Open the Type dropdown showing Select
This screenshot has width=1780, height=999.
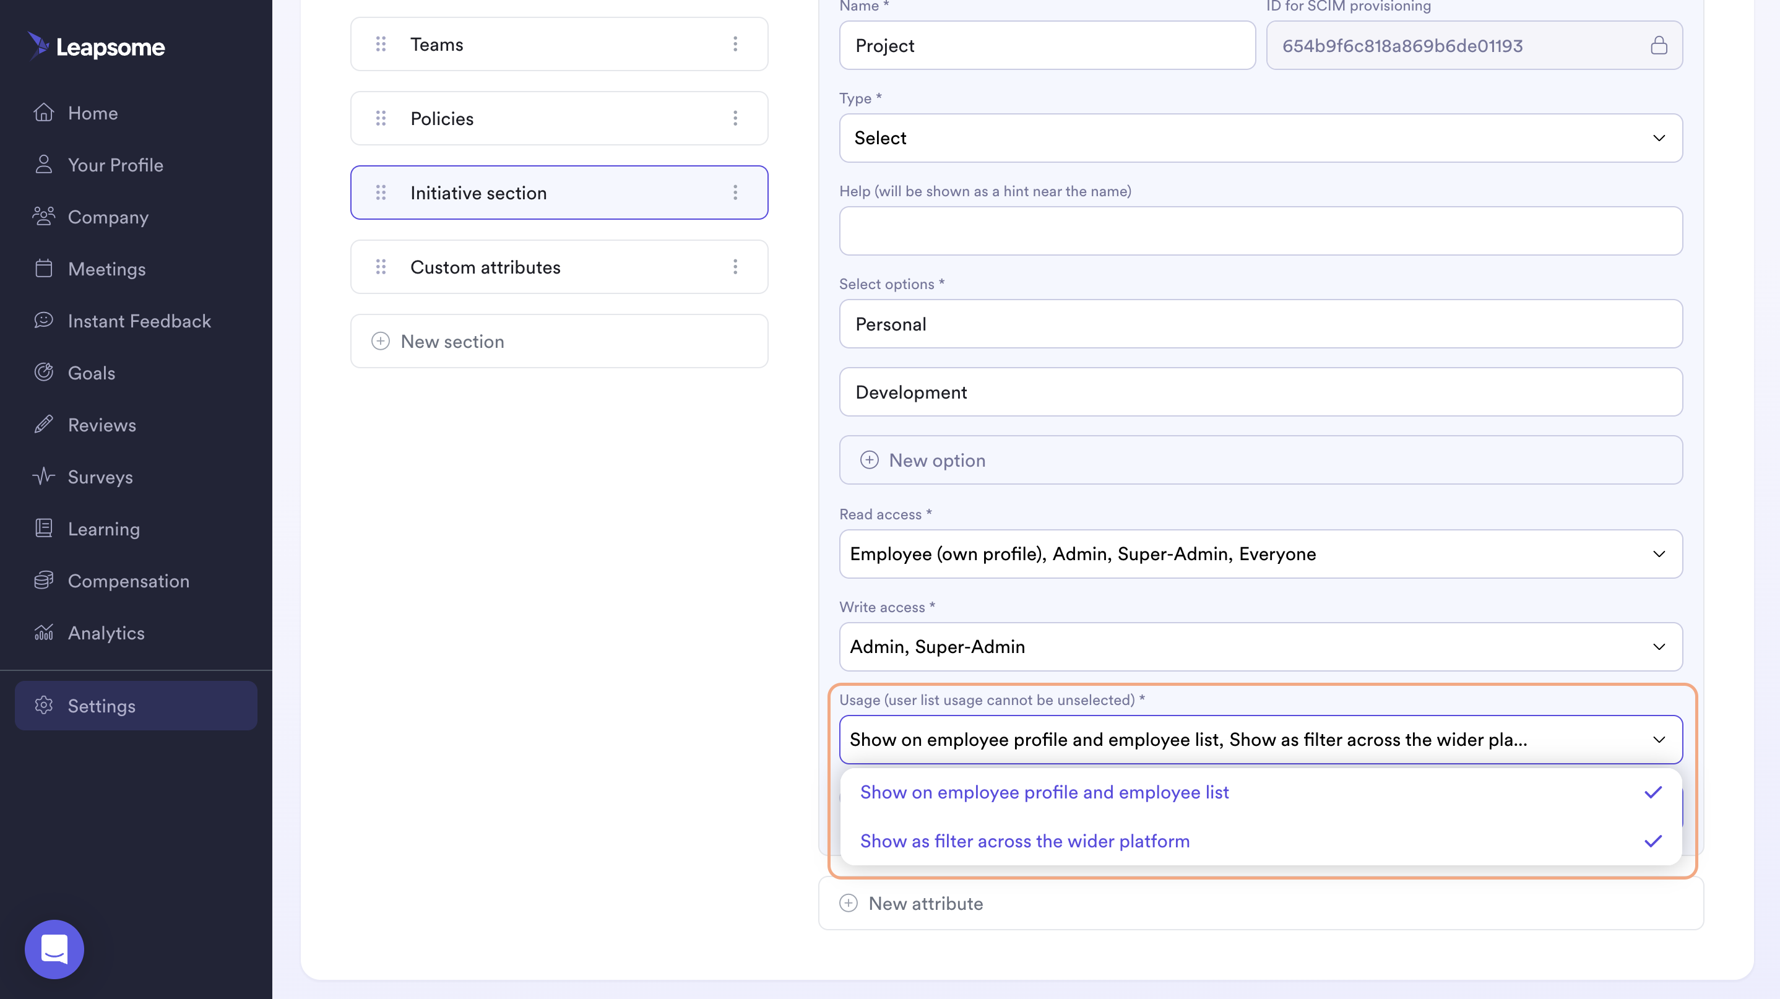click(1260, 138)
